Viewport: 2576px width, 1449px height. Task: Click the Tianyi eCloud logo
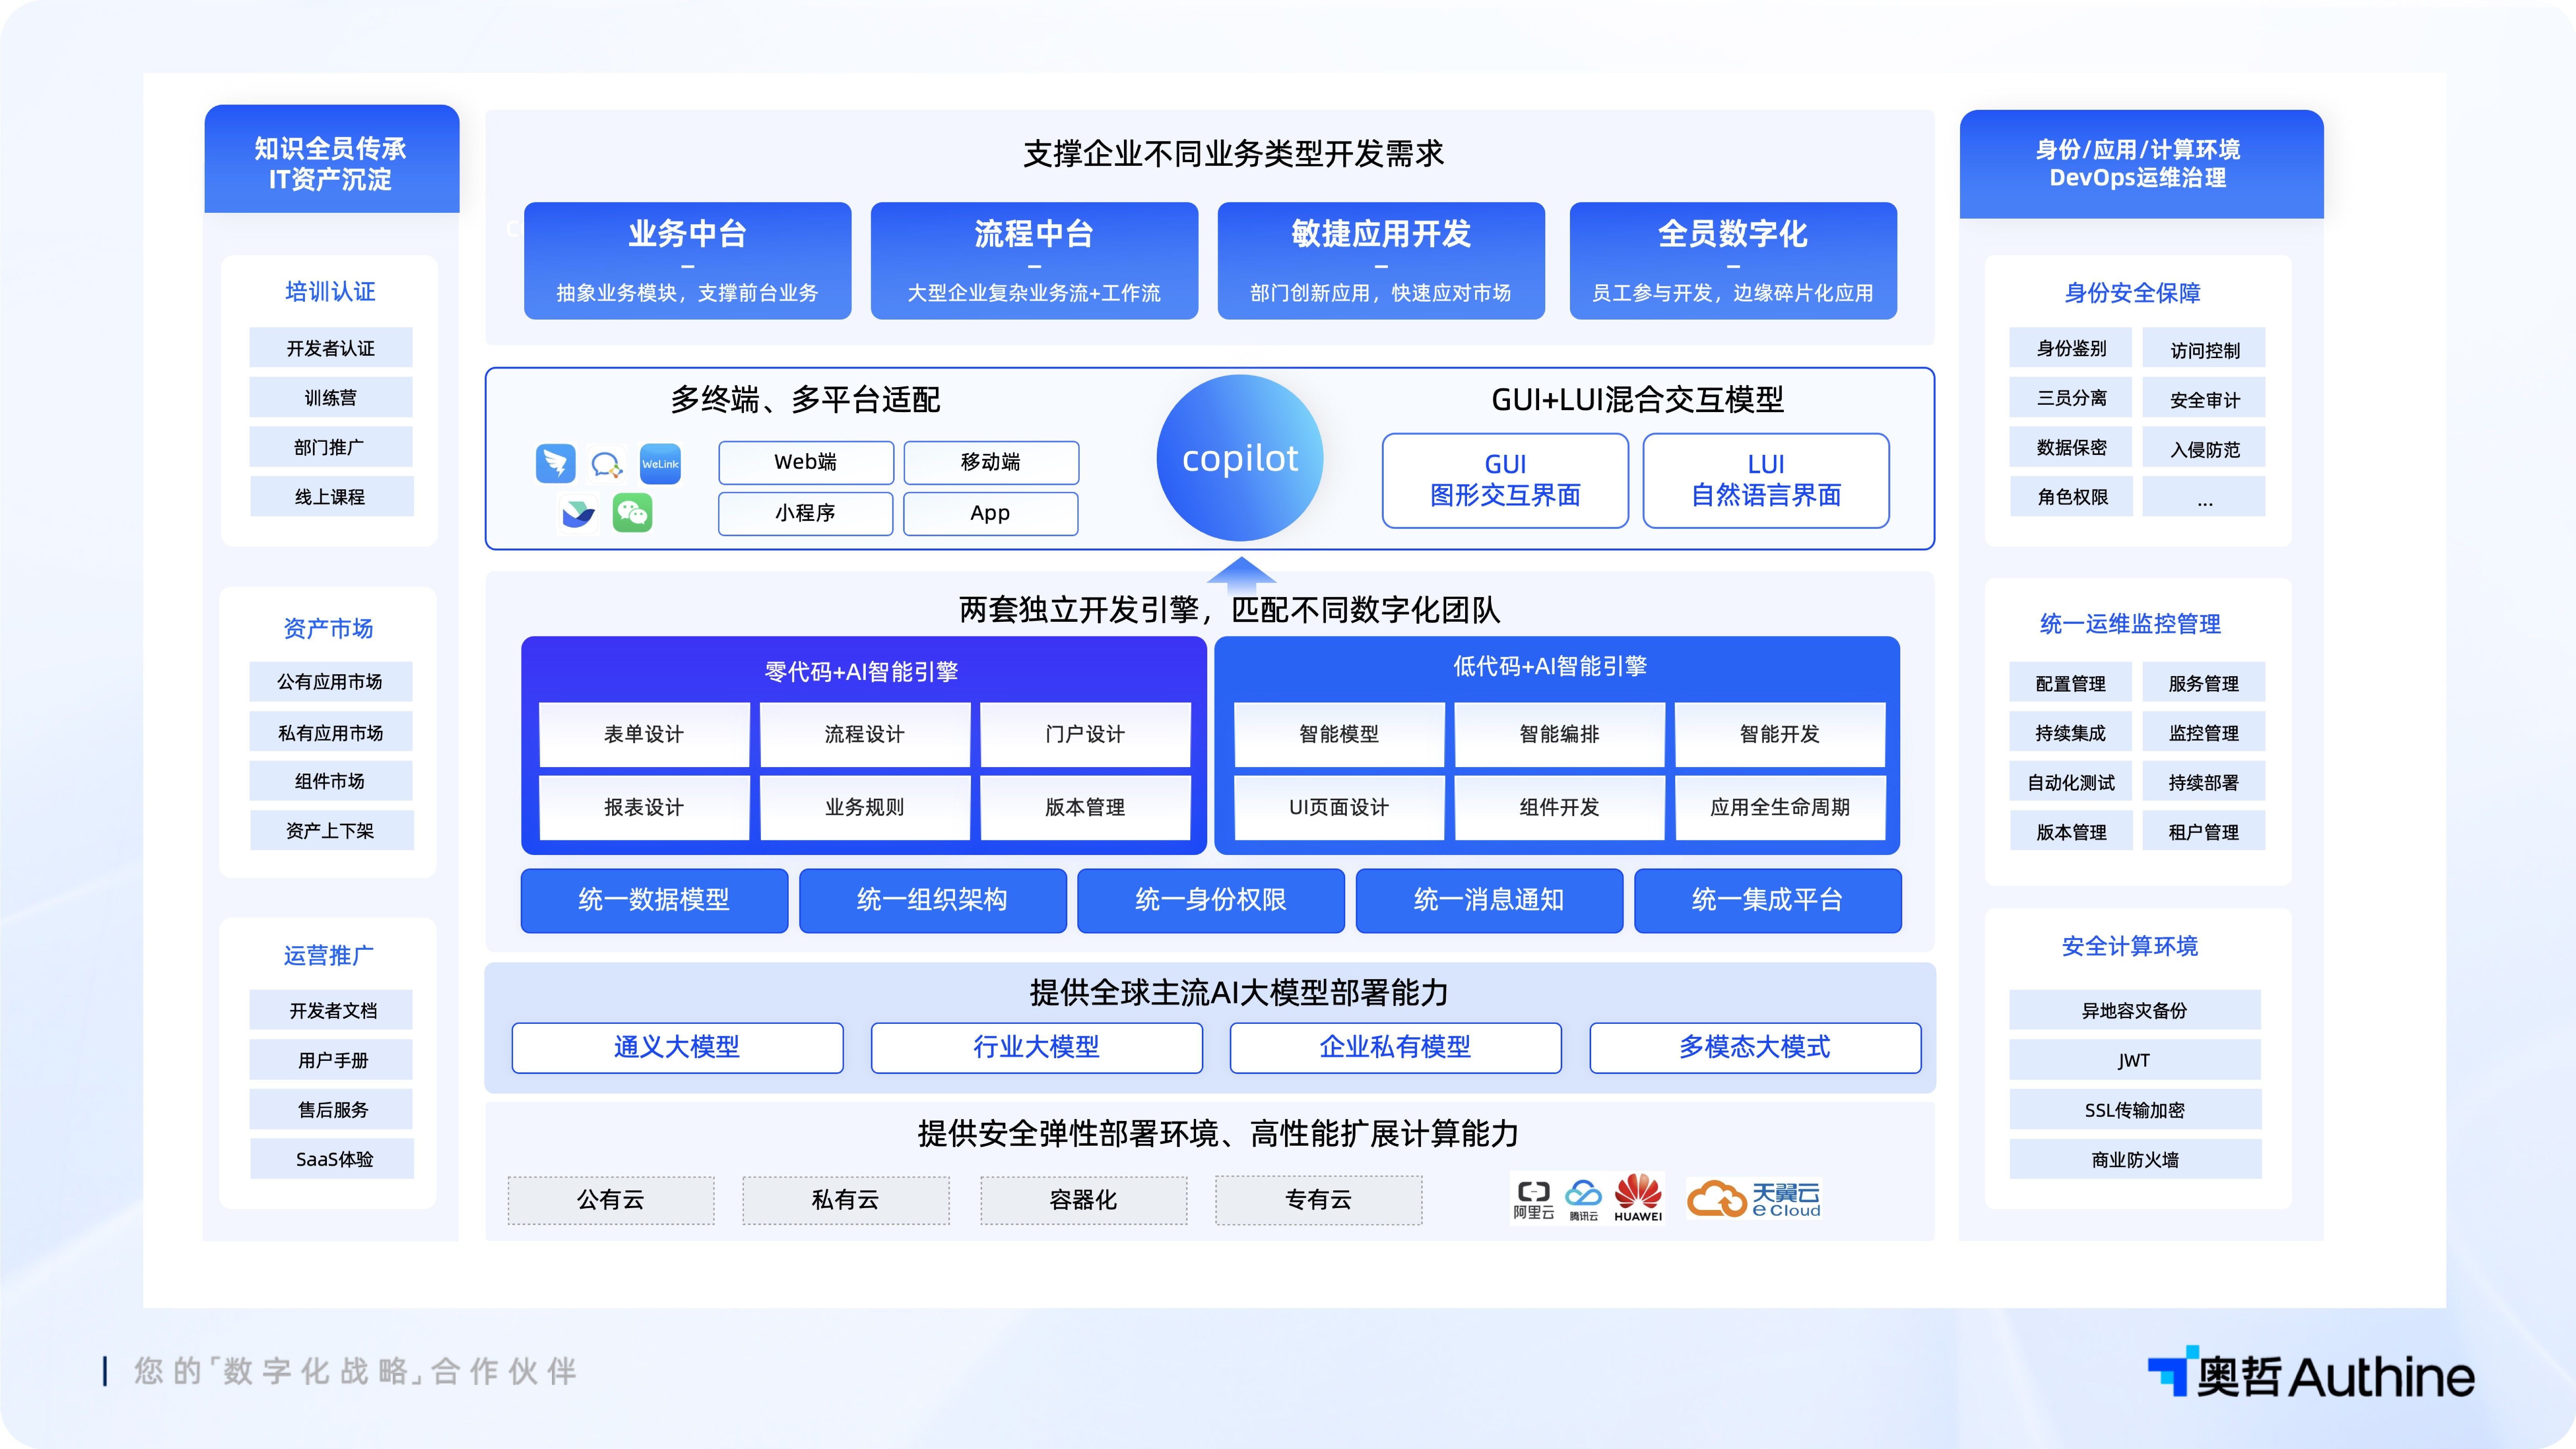(x=1754, y=1198)
